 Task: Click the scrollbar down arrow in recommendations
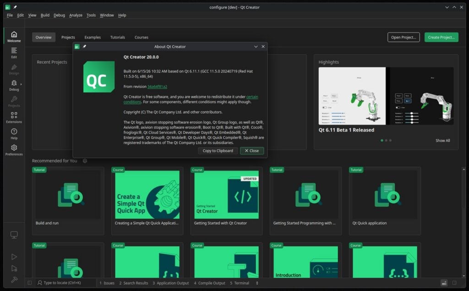point(464,276)
